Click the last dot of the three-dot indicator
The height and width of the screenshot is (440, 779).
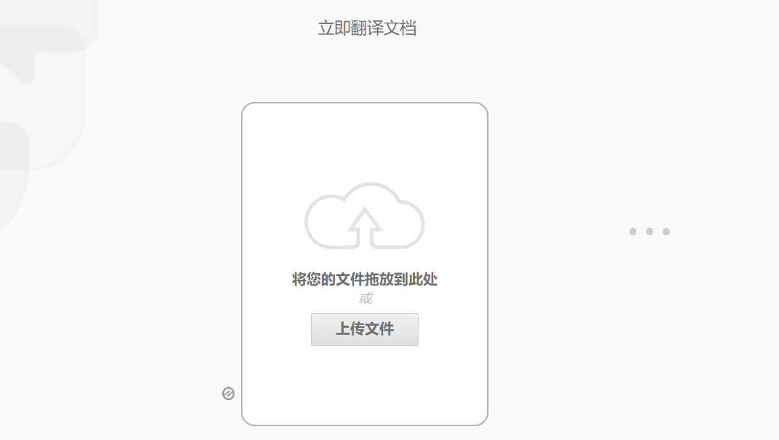(666, 231)
